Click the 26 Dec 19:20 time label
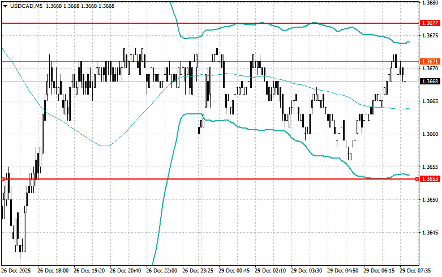The width and height of the screenshot is (442, 277). tap(89, 271)
